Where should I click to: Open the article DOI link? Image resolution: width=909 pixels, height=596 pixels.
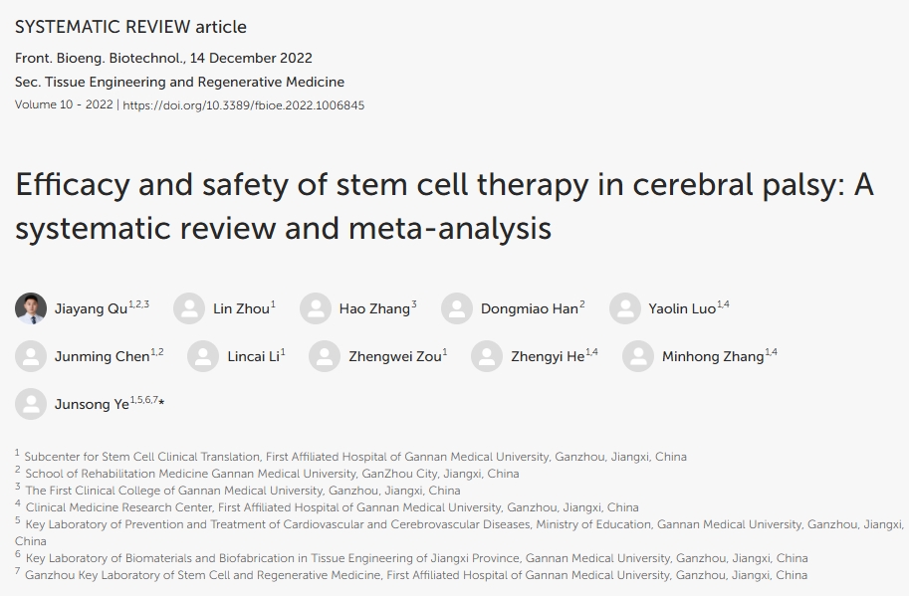tap(243, 104)
